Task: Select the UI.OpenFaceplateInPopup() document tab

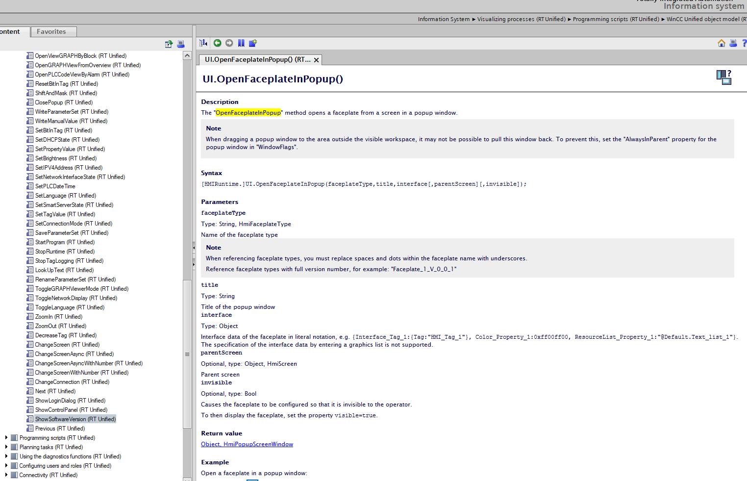Action: [x=257, y=60]
